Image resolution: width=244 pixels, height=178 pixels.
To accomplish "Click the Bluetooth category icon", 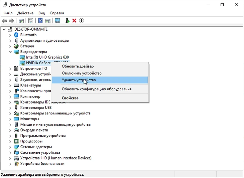I will point(16,35).
